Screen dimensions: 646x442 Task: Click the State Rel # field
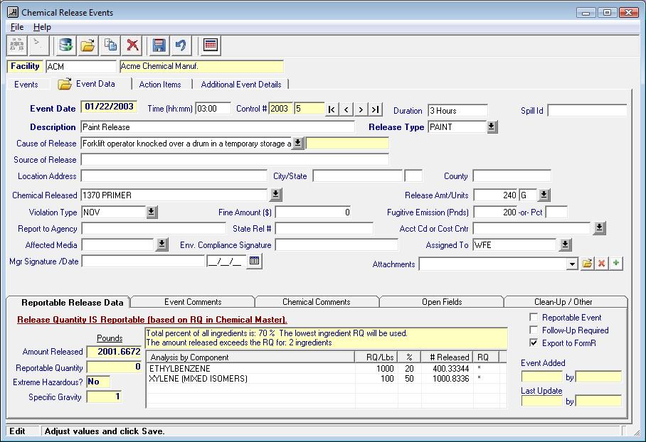pyautogui.click(x=324, y=228)
